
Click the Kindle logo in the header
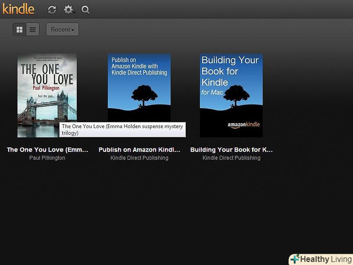point(18,9)
